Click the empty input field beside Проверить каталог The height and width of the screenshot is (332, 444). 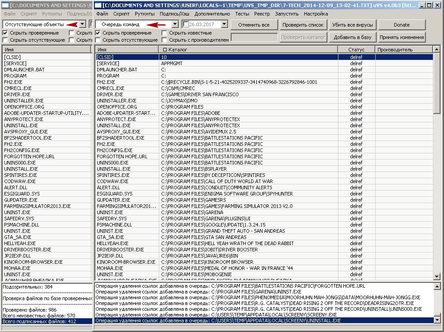pyautogui.click(x=254, y=37)
